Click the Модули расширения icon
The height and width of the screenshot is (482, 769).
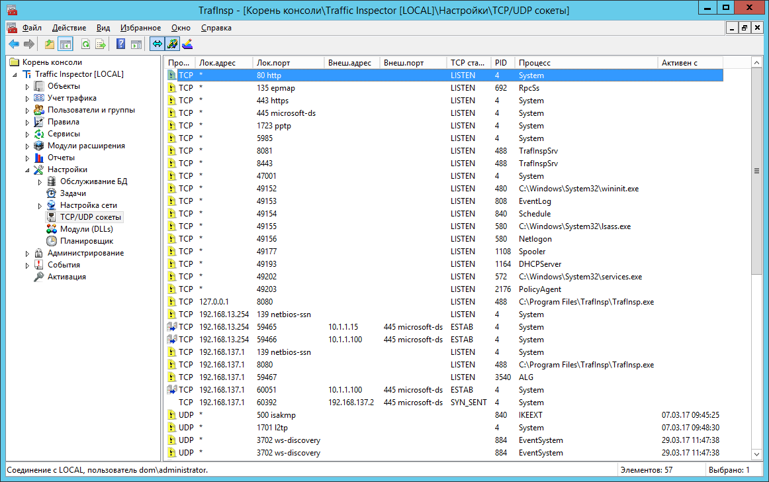coord(39,145)
